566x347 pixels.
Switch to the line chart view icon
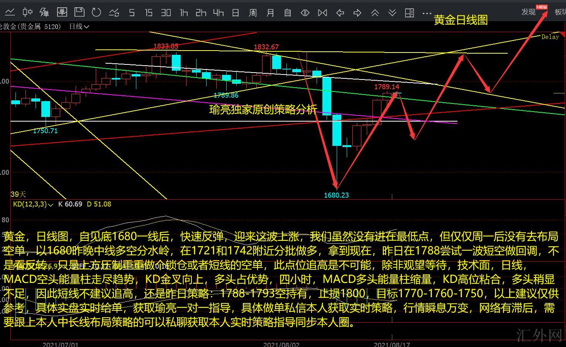tap(10, 13)
